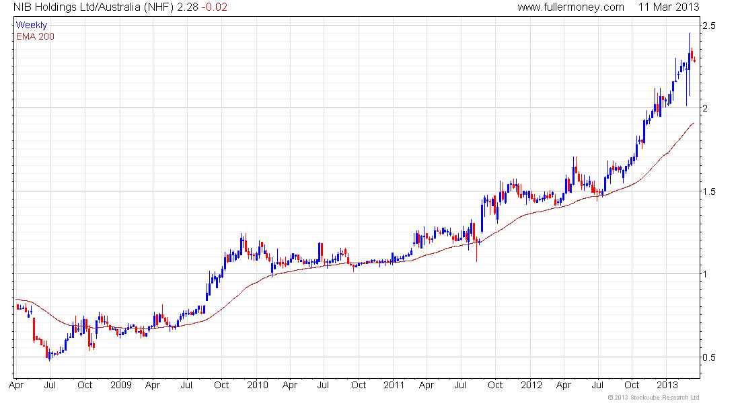The width and height of the screenshot is (740, 403).
Task: Click the blue Weekly legend label
Action: 32,25
